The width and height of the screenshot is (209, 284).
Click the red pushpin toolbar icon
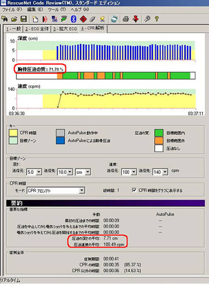[135, 19]
